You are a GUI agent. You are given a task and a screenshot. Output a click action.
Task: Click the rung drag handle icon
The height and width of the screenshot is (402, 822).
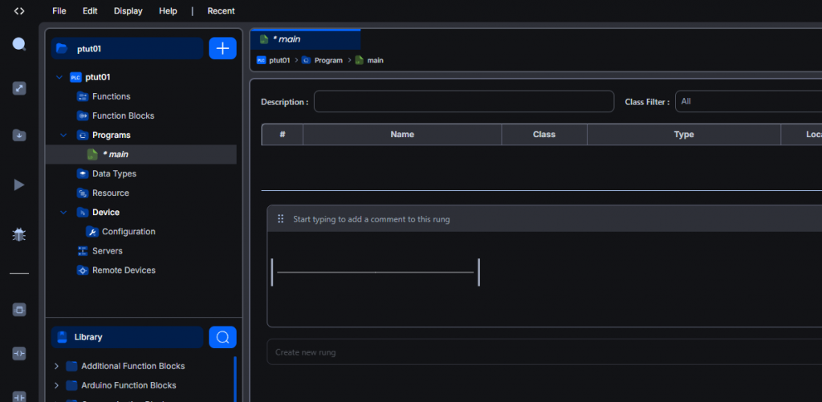click(281, 219)
